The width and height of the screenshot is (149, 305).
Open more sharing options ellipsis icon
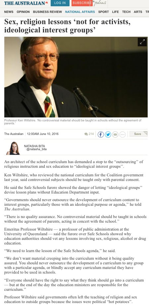point(122,134)
